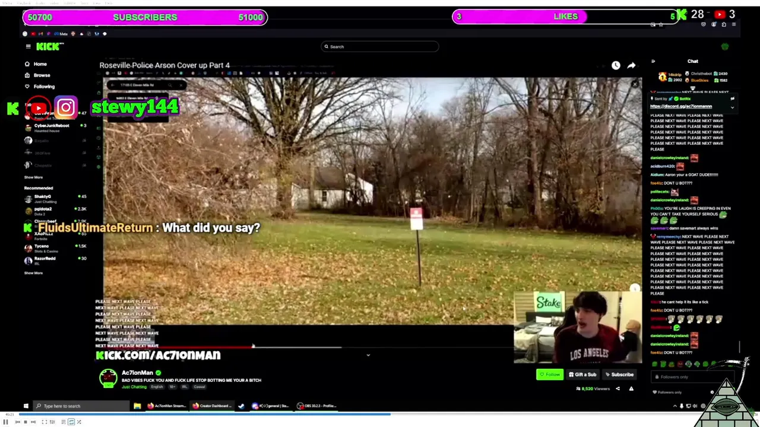Switch to Ac7ionMan Stream Firefox taskbar item
The height and width of the screenshot is (427, 760).
tap(167, 406)
